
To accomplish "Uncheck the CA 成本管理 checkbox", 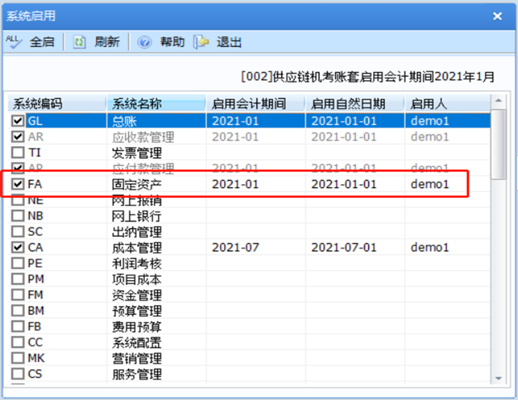I will [18, 248].
